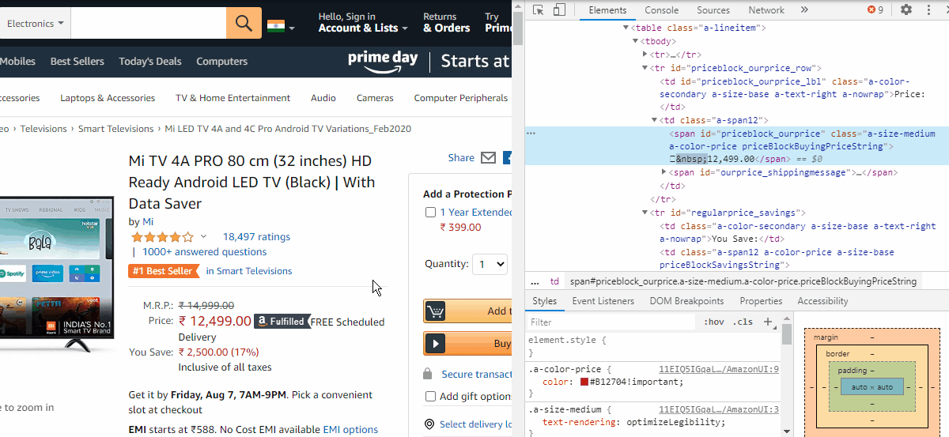Add a new style rule with plus icon
Viewport: 949px width, 437px height.
(768, 322)
